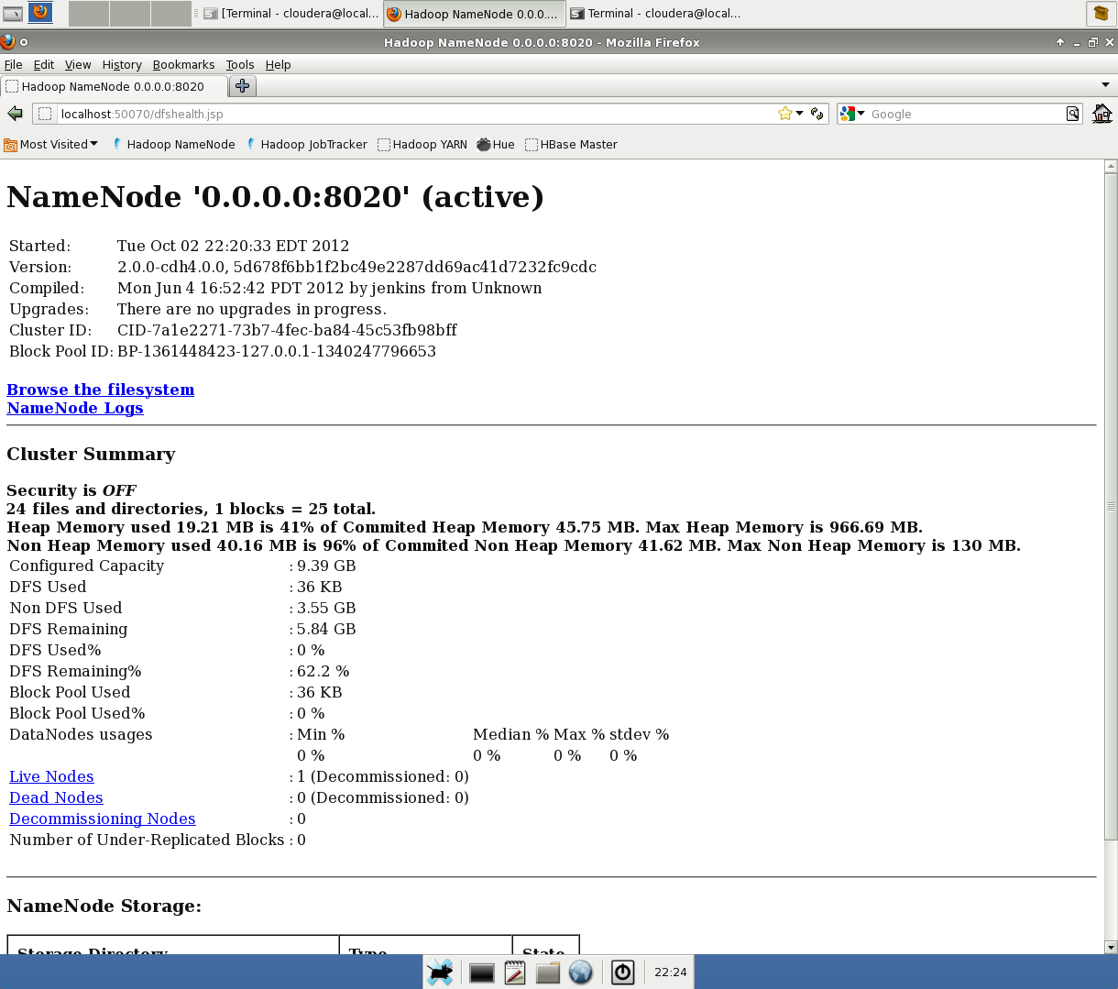The width and height of the screenshot is (1118, 989).
Task: Open the Hadoop YARN bookmark
Action: click(422, 144)
